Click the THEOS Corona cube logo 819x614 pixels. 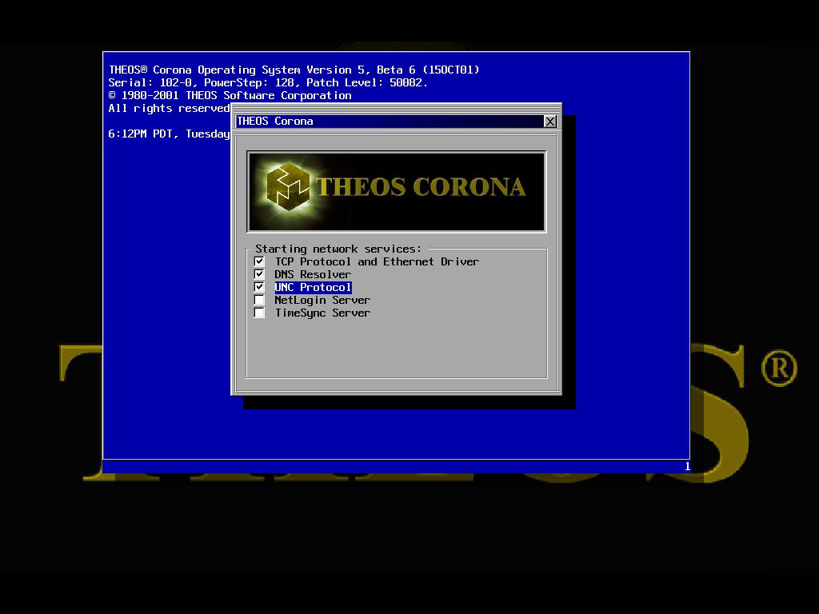click(x=288, y=186)
